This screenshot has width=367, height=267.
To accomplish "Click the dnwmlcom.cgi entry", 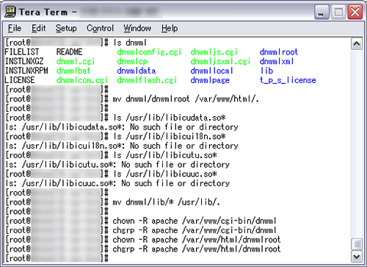I will click(x=82, y=80).
